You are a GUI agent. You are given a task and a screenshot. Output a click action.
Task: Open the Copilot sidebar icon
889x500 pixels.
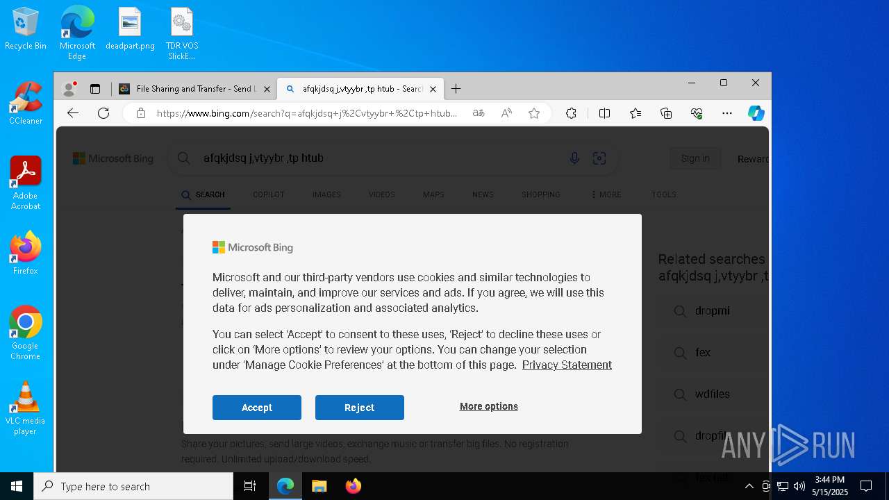[756, 113]
